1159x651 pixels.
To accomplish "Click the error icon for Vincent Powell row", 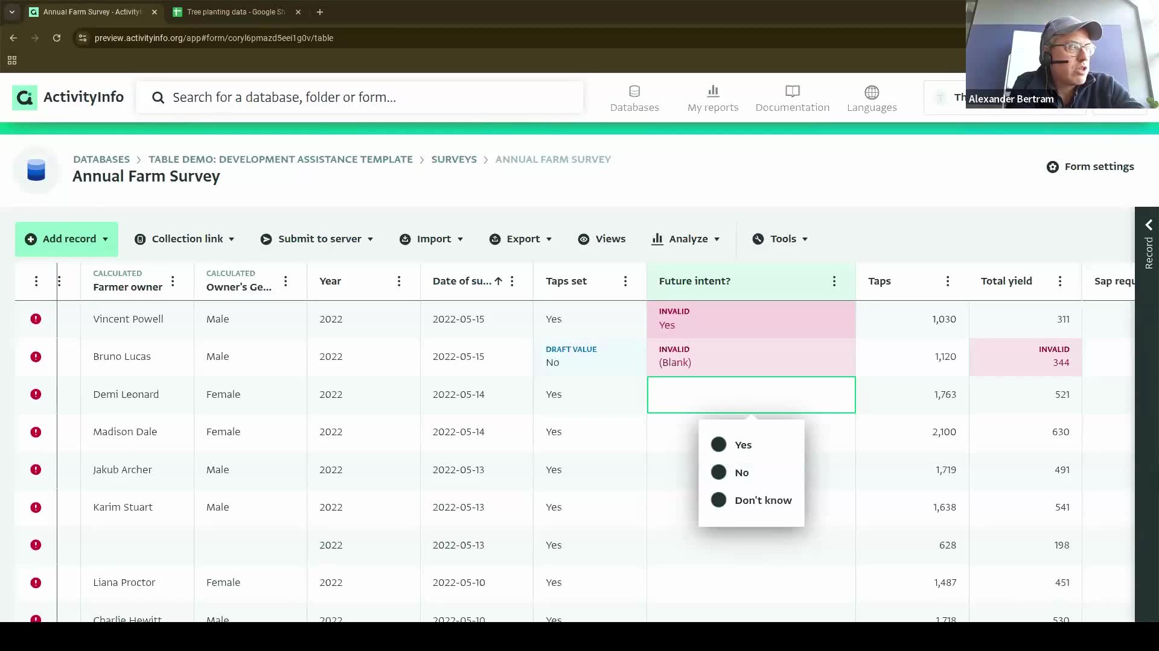I will coord(36,319).
